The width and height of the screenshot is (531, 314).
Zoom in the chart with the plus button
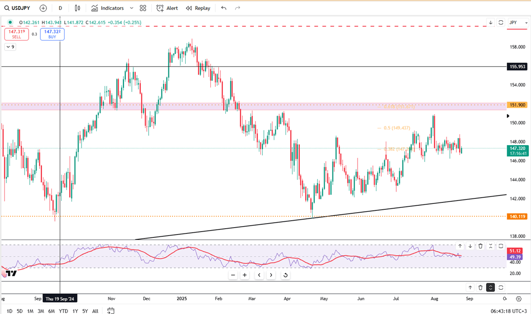245,275
